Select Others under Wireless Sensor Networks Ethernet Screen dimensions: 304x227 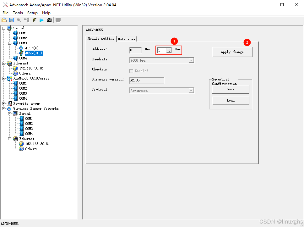pos(31,149)
